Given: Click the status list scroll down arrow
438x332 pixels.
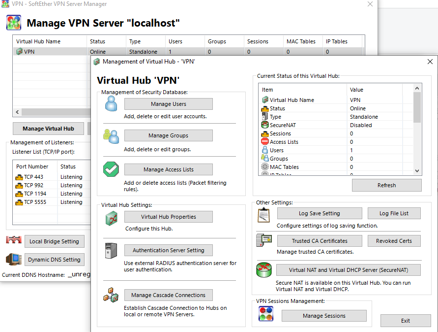Looking at the screenshot, I should tap(417, 171).
